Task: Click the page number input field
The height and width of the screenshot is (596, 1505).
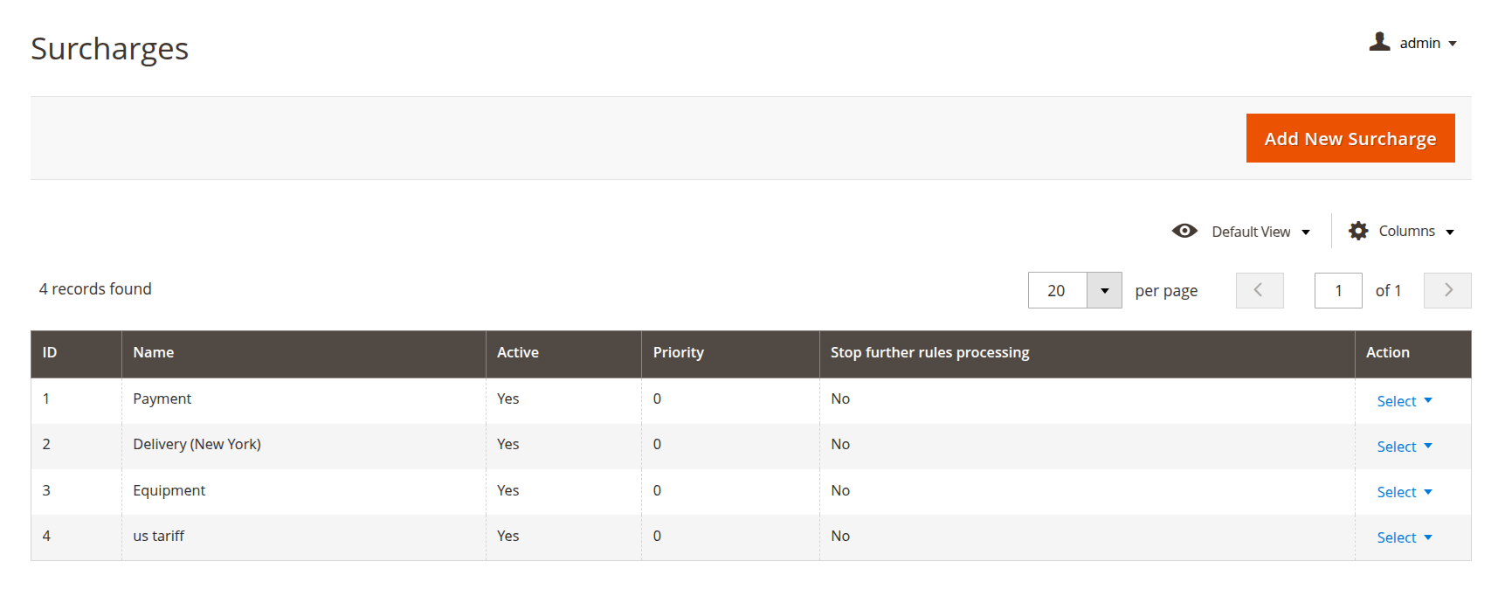Action: (x=1337, y=289)
